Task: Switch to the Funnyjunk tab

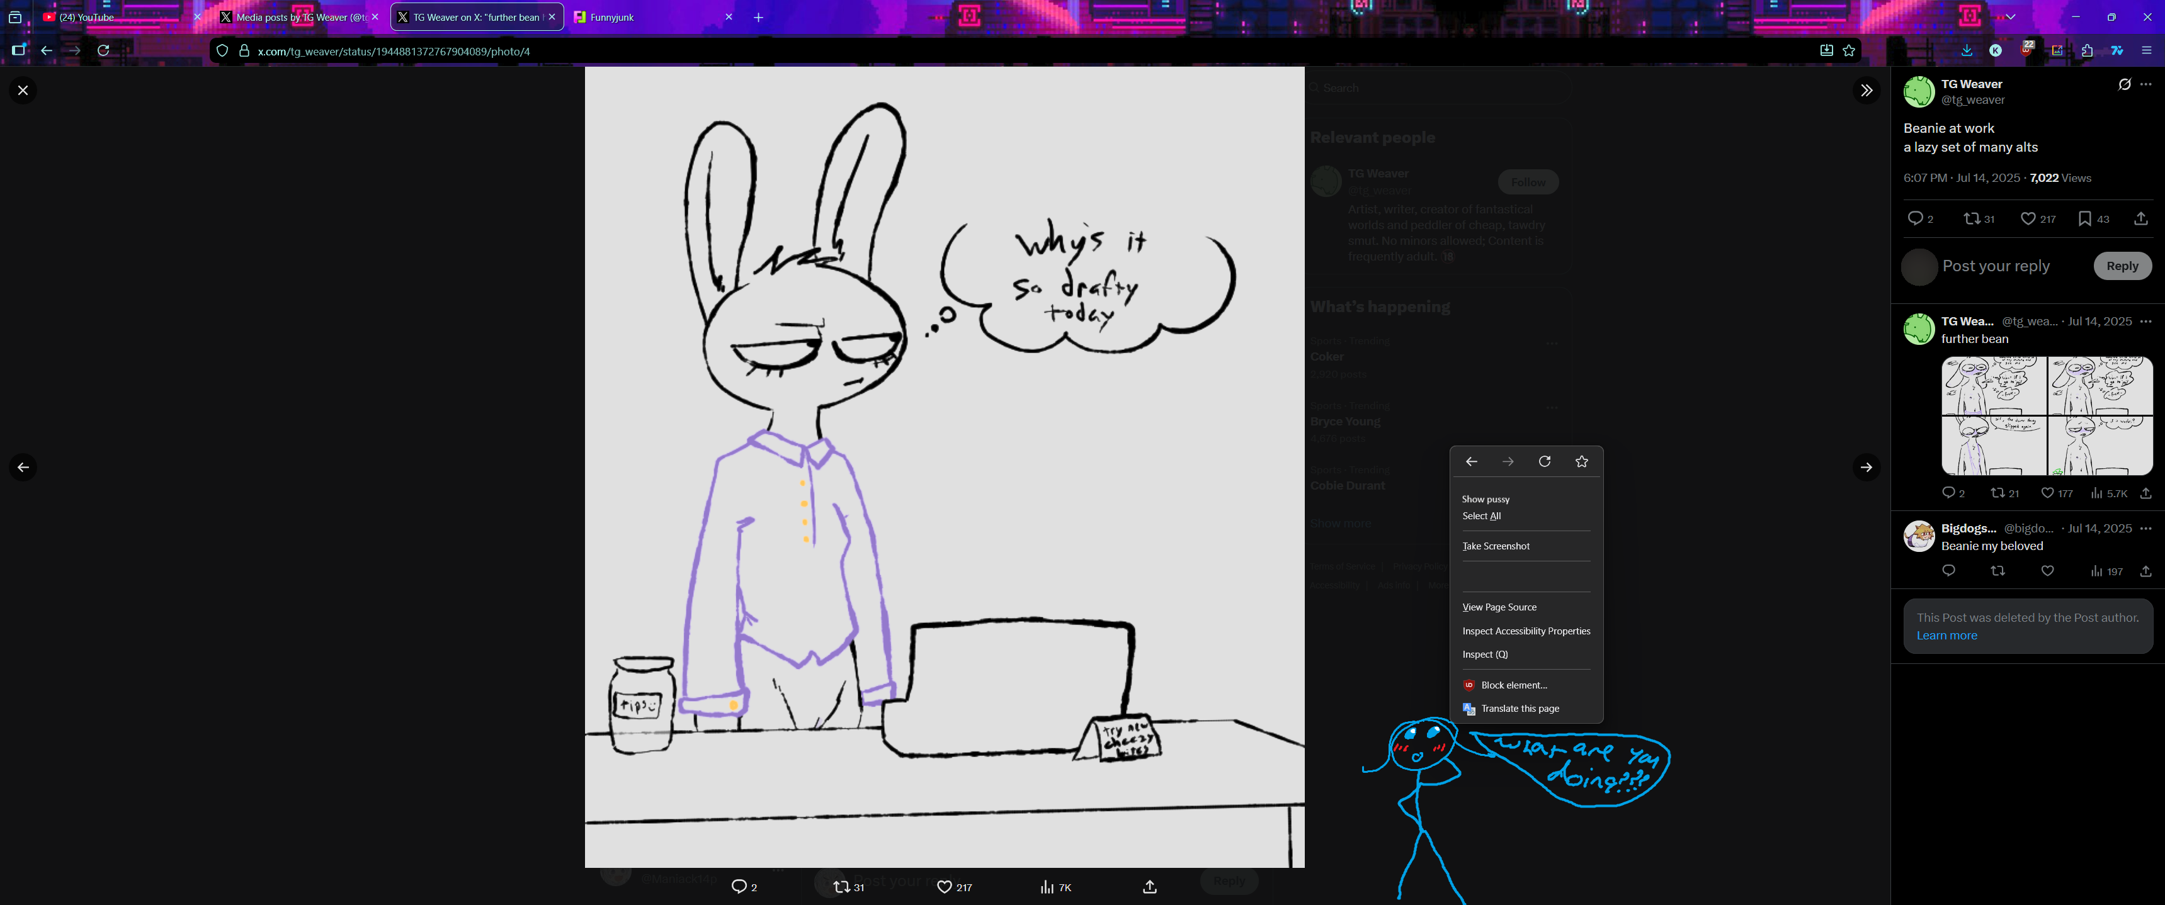Action: point(611,17)
